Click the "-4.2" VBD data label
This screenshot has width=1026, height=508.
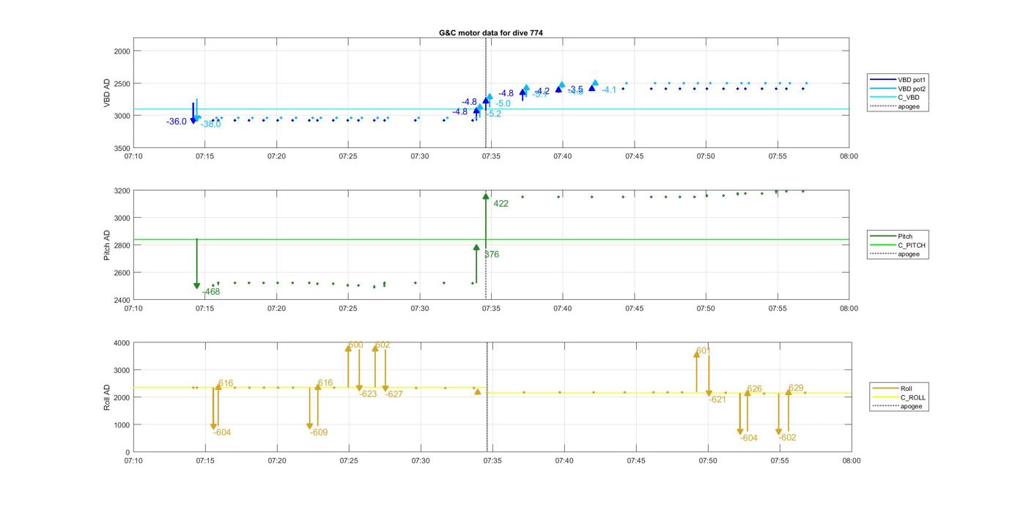point(541,92)
